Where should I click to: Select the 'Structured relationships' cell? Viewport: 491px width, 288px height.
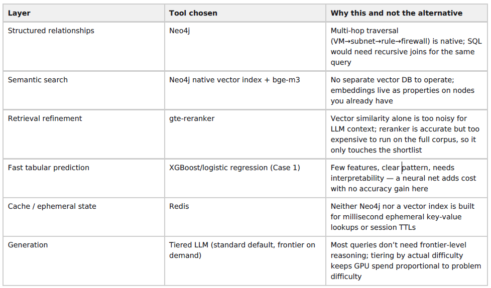(84, 46)
